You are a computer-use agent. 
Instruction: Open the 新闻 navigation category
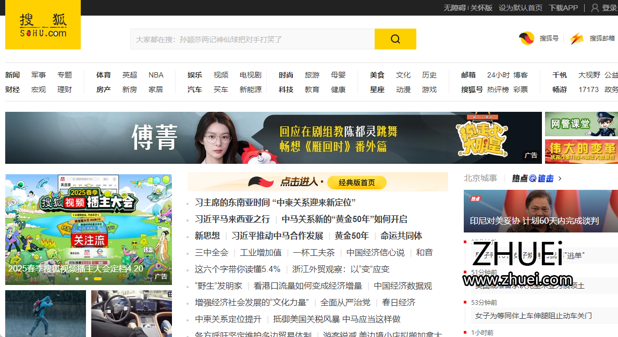[x=13, y=75]
